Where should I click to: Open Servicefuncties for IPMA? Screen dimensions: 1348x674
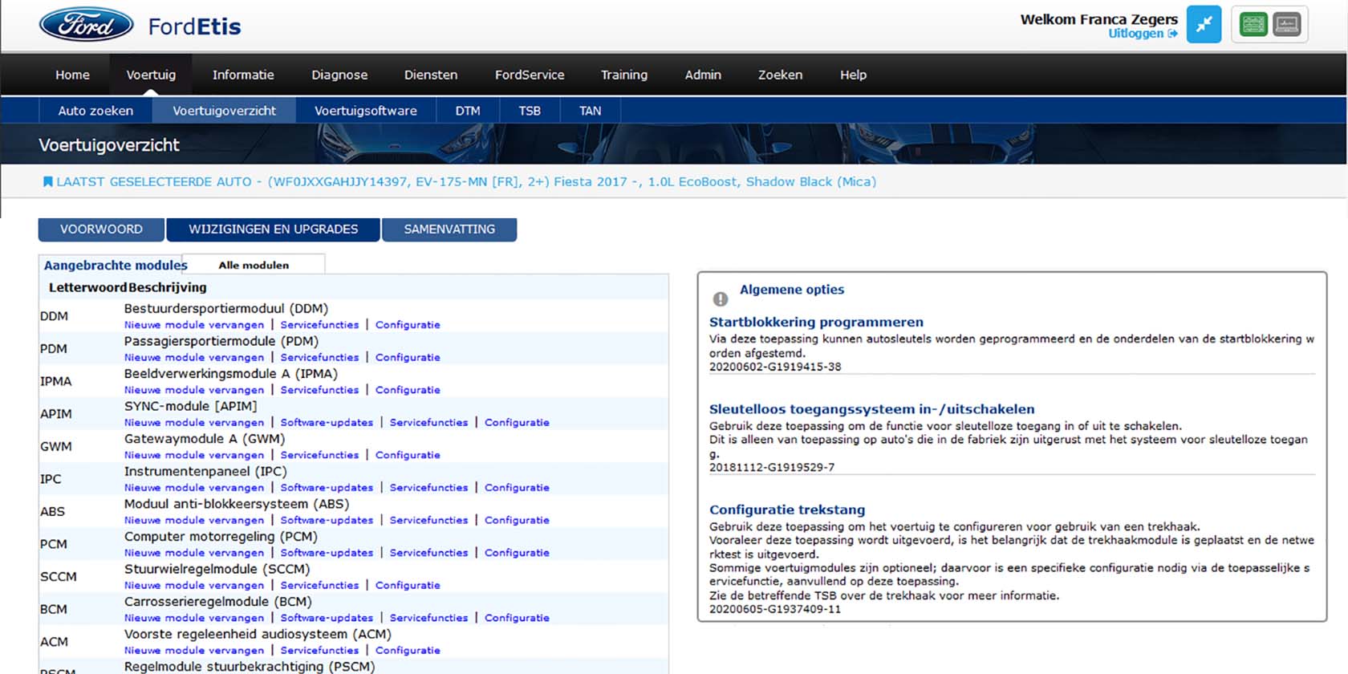click(x=319, y=390)
